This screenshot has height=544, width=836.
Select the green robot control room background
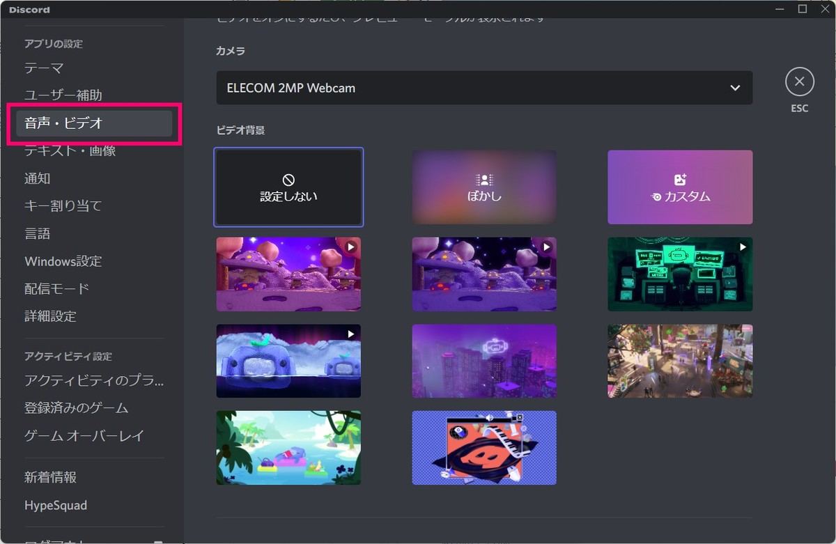680,274
